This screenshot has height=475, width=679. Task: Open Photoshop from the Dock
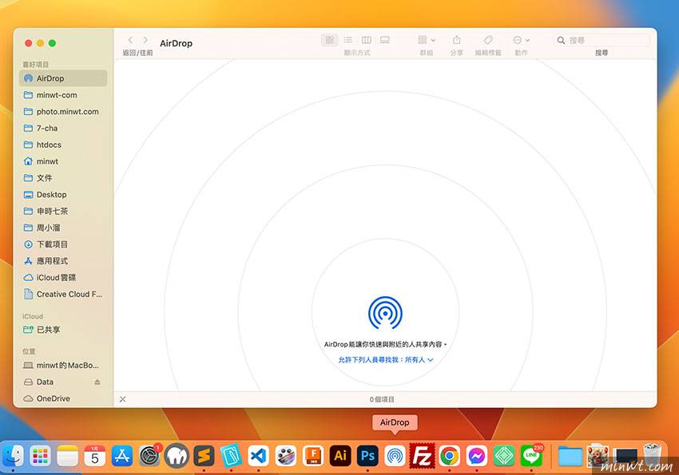pyautogui.click(x=367, y=456)
